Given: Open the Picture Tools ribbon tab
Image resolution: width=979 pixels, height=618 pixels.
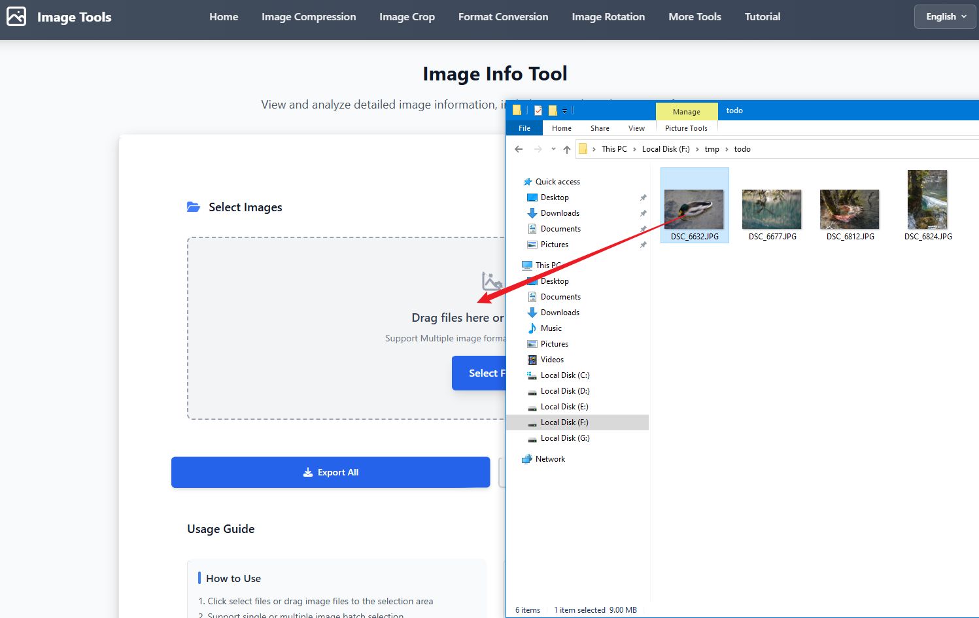Looking at the screenshot, I should 686,128.
